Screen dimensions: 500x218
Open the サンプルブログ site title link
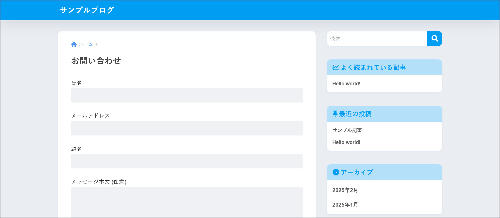[87, 10]
